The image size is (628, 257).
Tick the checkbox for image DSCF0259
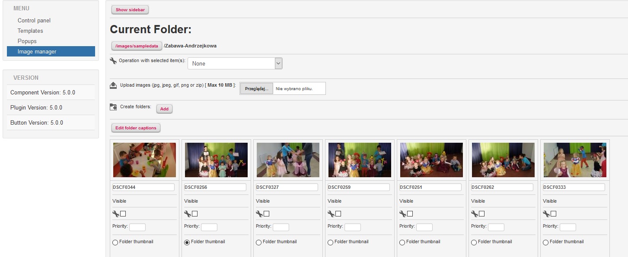coord(338,213)
